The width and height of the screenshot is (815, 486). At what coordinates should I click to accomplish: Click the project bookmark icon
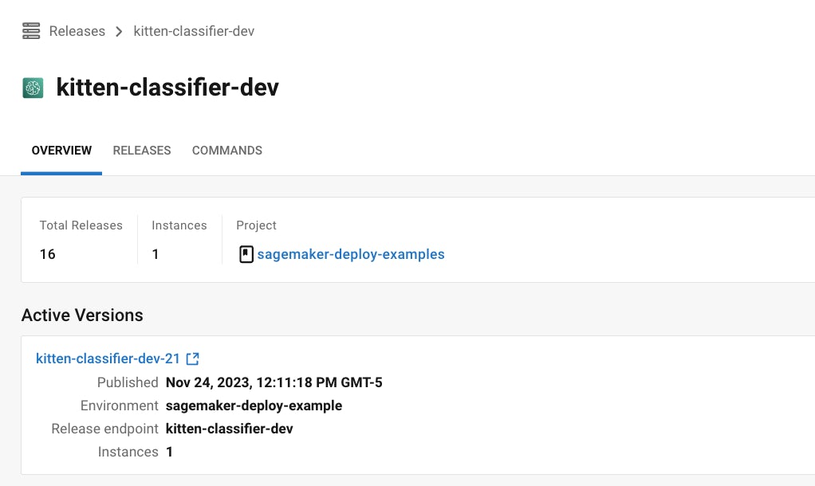click(x=246, y=254)
